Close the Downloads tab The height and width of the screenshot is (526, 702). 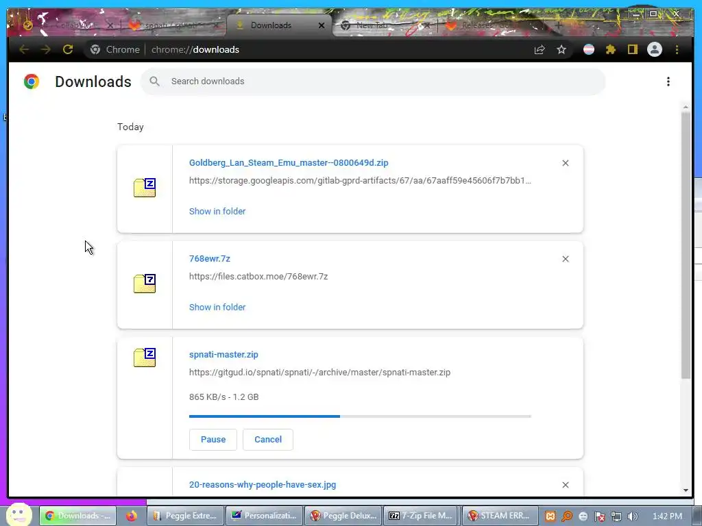322,25
